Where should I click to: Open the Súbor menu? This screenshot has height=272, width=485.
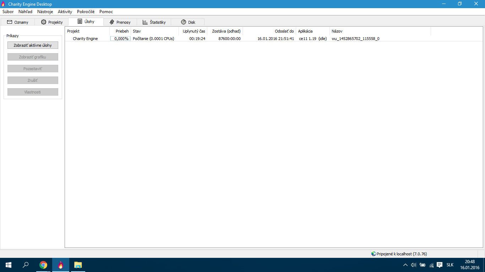8,12
